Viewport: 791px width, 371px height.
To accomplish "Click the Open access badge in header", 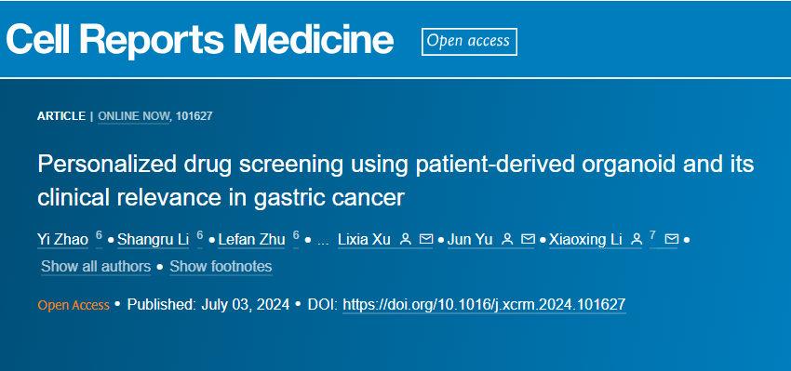I will [469, 41].
